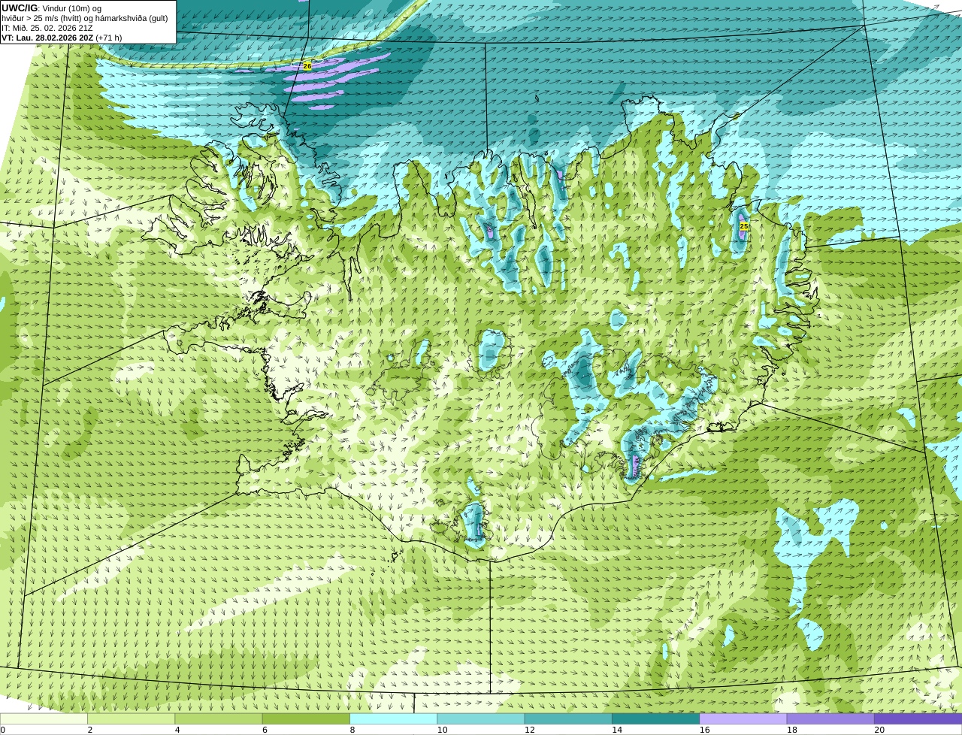Click the colorbar tick label 8
Viewport: 962px width, 735px height.
click(352, 730)
